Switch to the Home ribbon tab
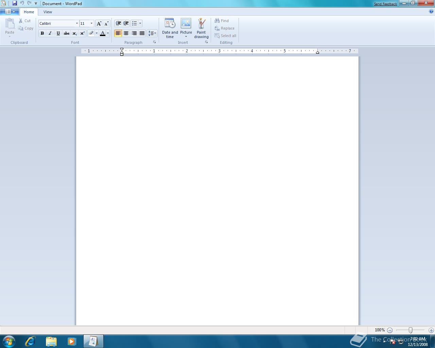This screenshot has height=348, width=435. click(x=29, y=12)
